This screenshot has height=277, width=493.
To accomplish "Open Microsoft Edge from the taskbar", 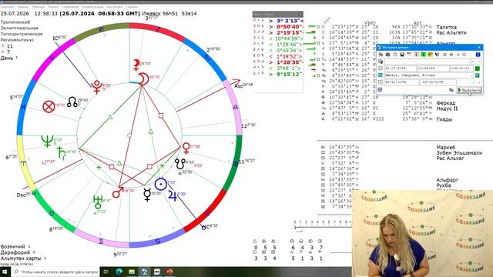I will point(119,272).
